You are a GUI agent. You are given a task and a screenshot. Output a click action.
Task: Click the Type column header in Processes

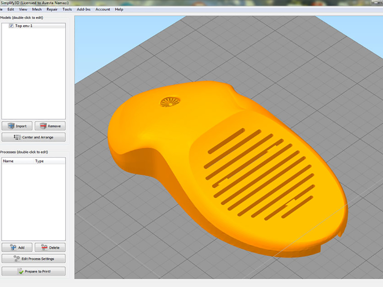(39, 161)
